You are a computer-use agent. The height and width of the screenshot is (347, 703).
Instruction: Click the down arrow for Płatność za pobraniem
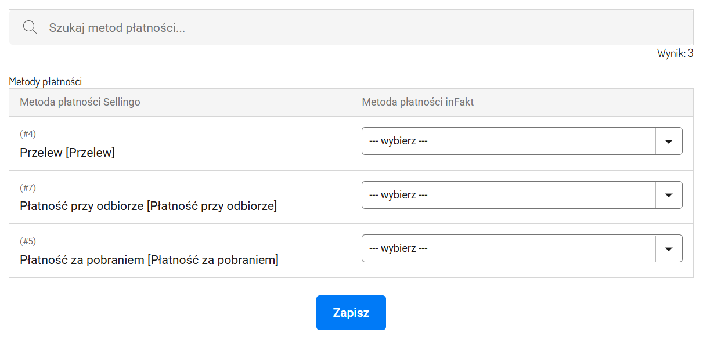pyautogui.click(x=669, y=248)
